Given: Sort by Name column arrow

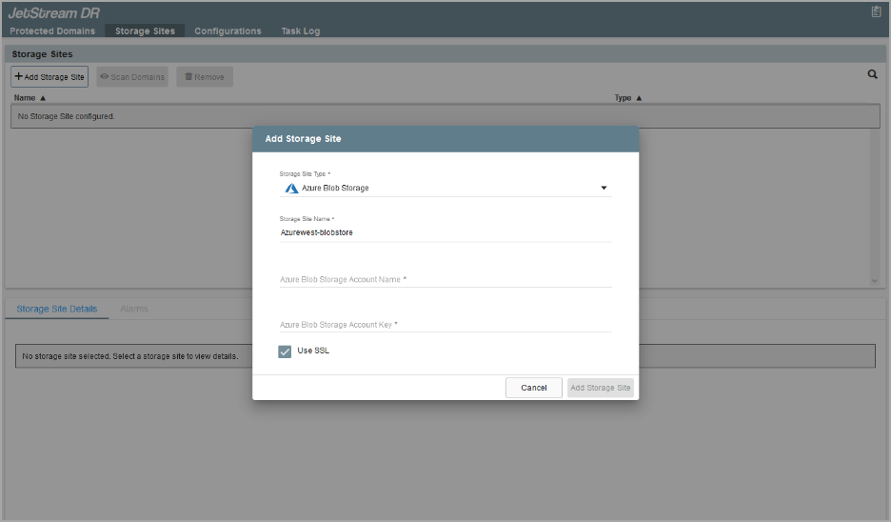Looking at the screenshot, I should click(x=43, y=98).
